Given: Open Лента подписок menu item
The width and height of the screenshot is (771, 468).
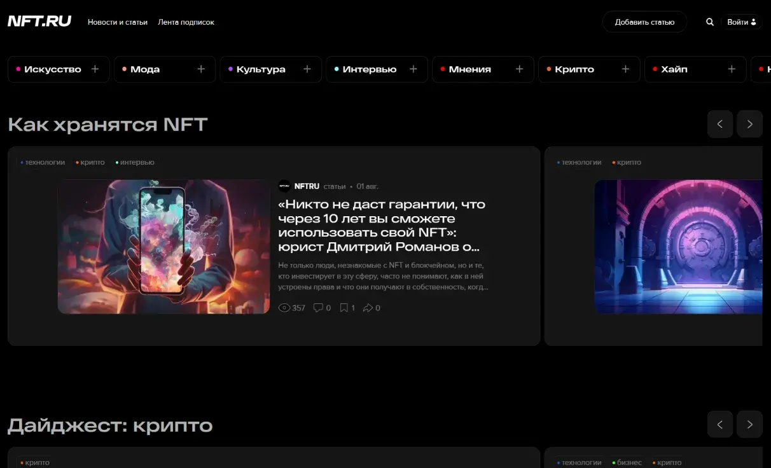Looking at the screenshot, I should click(186, 22).
